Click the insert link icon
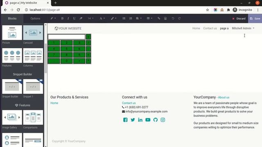The height and width of the screenshot is (147, 262). click(159, 18)
